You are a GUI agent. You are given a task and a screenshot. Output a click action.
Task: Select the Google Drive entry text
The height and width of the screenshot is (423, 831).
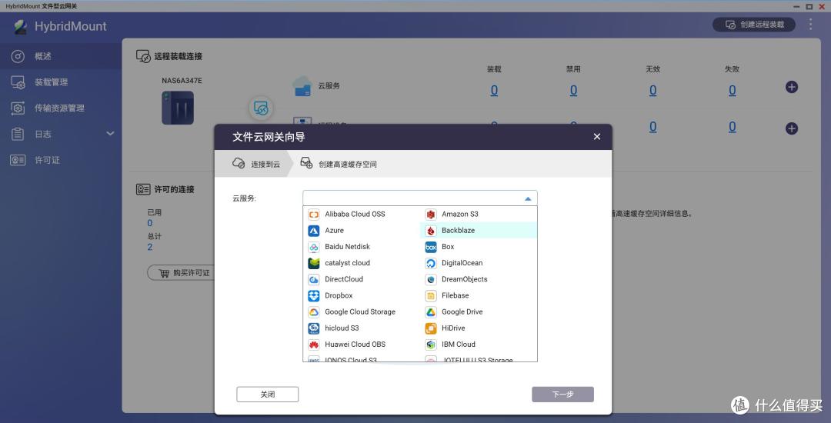[x=462, y=312]
